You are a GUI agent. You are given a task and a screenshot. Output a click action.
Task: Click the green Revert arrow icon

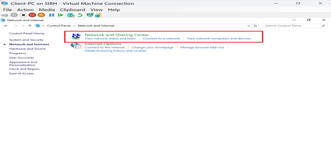[80, 15]
